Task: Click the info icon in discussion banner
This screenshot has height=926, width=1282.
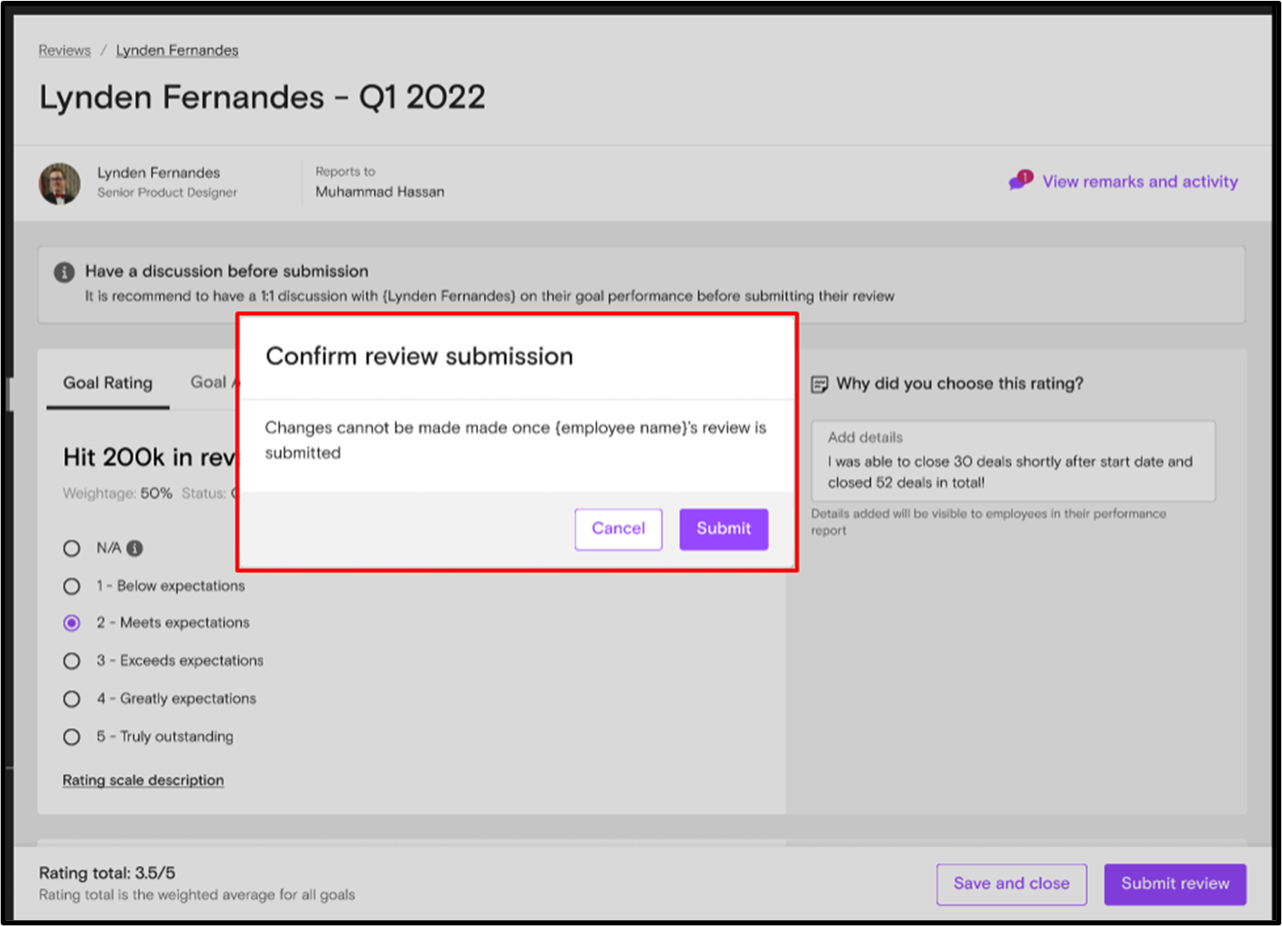Action: [64, 272]
